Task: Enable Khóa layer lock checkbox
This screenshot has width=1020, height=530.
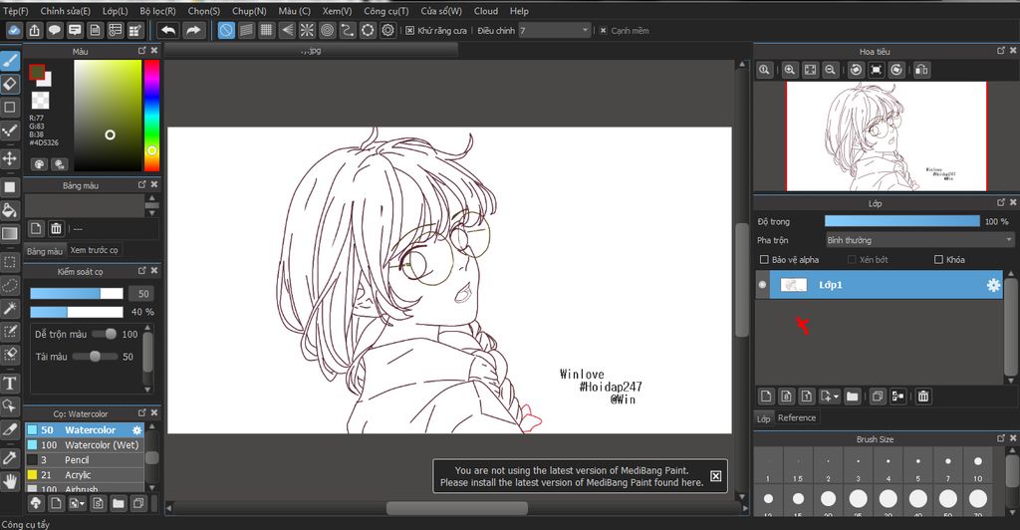Action: pos(938,259)
